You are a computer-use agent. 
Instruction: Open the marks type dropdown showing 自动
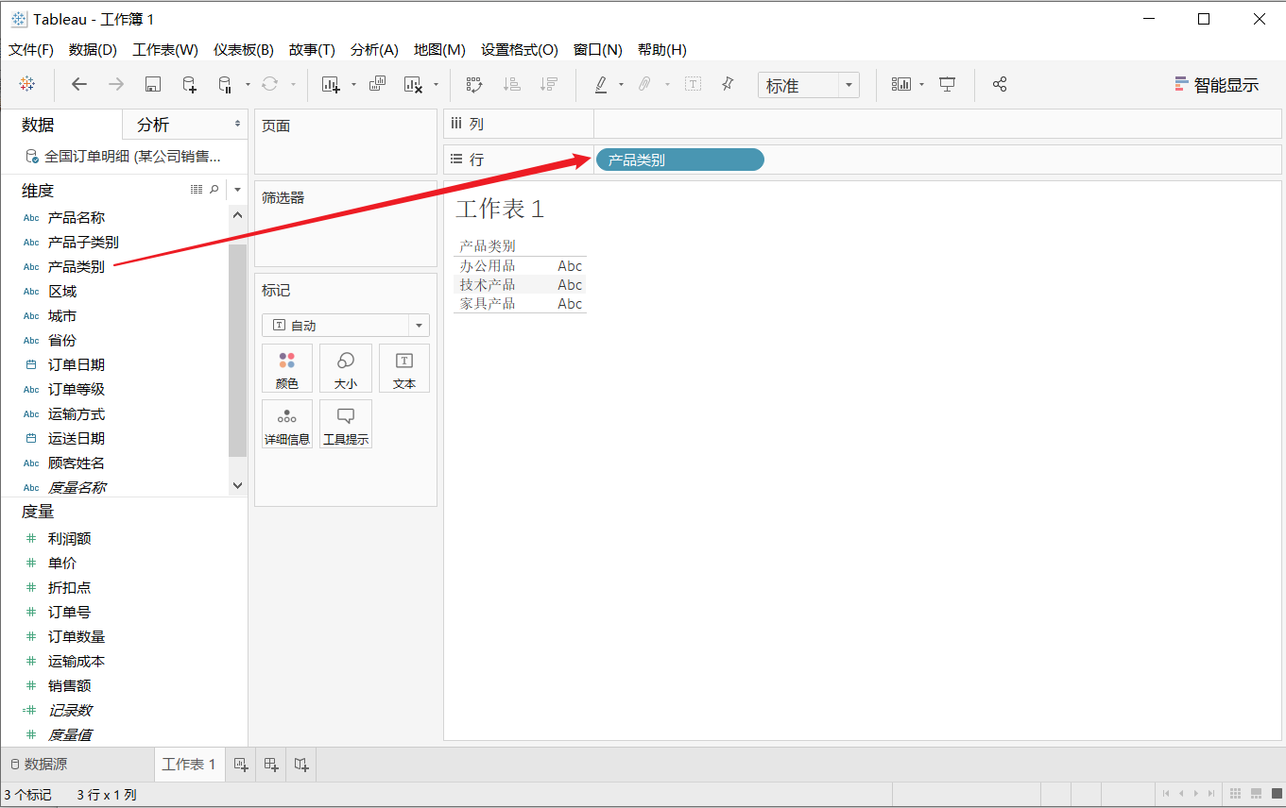tap(345, 325)
